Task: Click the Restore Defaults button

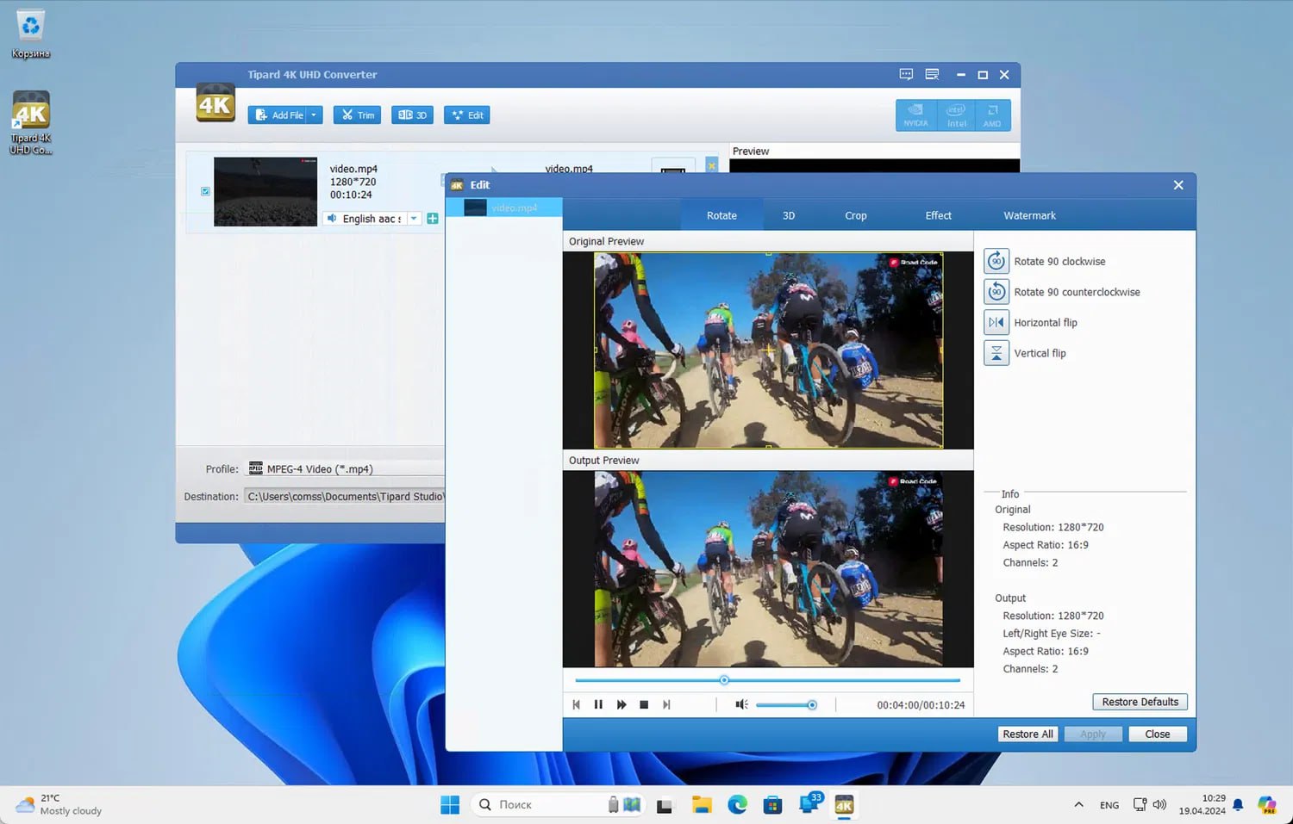Action: pos(1140,702)
